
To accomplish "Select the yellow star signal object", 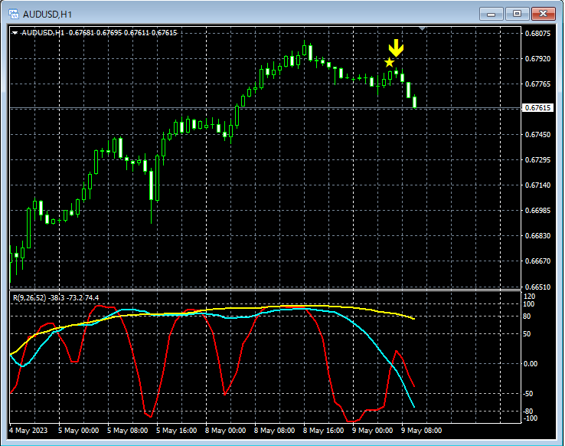I will tap(389, 63).
